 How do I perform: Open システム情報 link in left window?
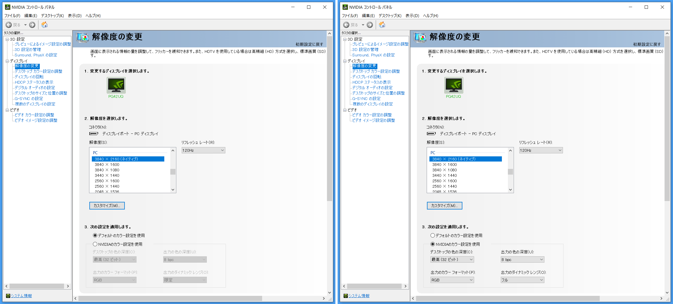pyautogui.click(x=22, y=296)
